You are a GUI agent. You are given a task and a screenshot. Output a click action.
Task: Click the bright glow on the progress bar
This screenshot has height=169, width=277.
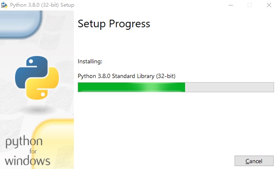coord(152,87)
